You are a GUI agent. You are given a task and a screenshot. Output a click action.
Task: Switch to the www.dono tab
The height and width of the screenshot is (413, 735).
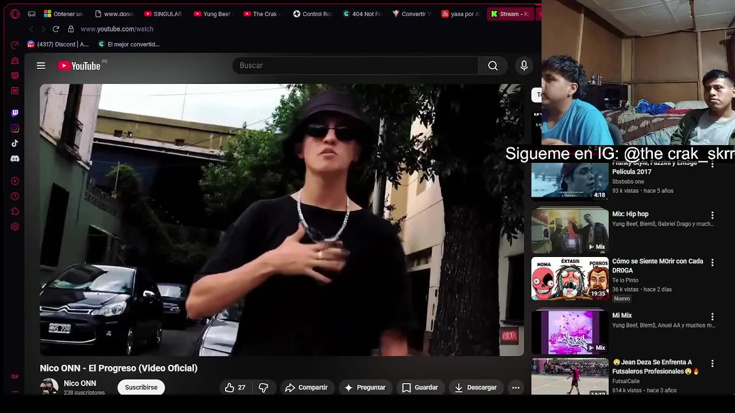coord(113,14)
